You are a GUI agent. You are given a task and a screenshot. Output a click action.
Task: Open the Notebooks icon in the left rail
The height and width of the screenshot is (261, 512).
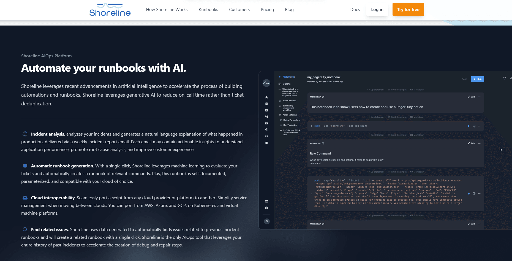pyautogui.click(x=266, y=104)
